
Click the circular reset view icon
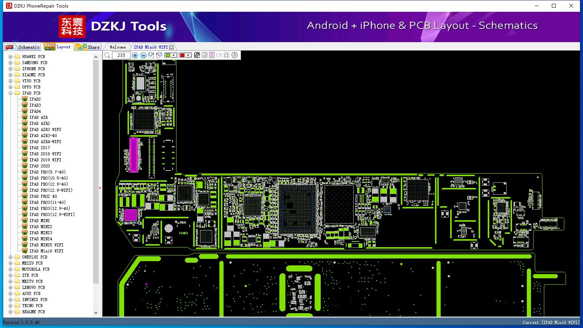pos(235,55)
